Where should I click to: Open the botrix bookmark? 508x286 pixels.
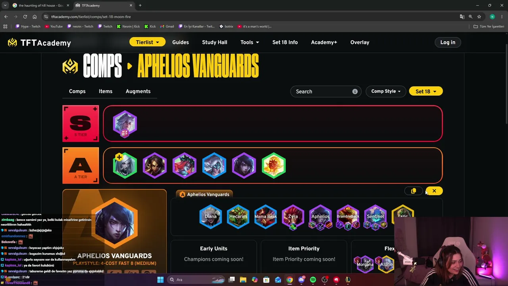click(x=226, y=27)
